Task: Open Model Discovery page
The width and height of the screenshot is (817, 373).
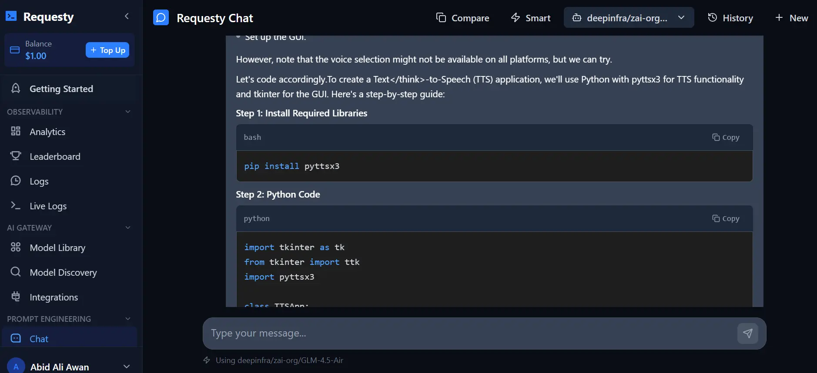Action: coord(64,272)
